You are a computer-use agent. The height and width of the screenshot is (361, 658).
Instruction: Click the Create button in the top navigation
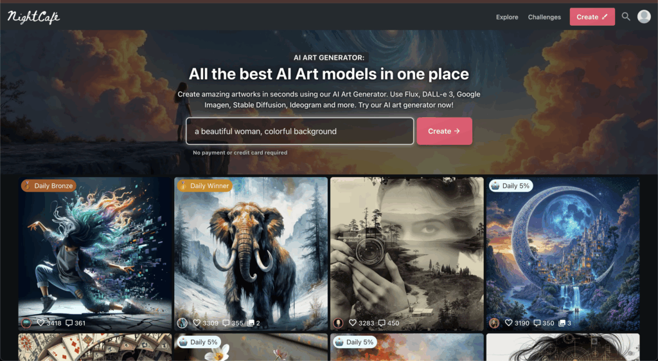click(592, 17)
